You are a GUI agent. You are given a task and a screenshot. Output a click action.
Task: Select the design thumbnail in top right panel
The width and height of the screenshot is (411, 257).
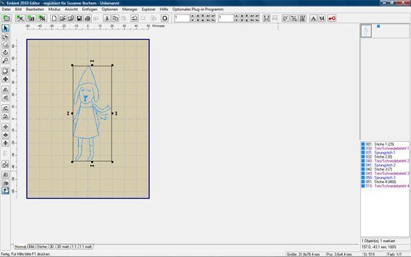click(x=366, y=31)
